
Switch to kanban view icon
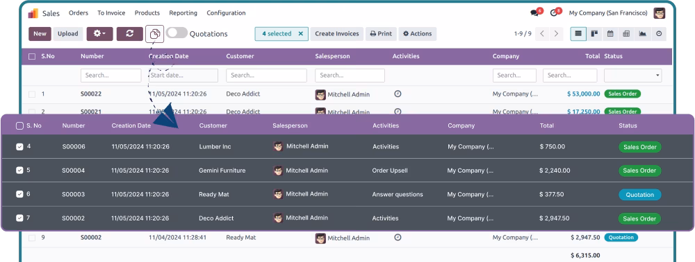pyautogui.click(x=594, y=33)
